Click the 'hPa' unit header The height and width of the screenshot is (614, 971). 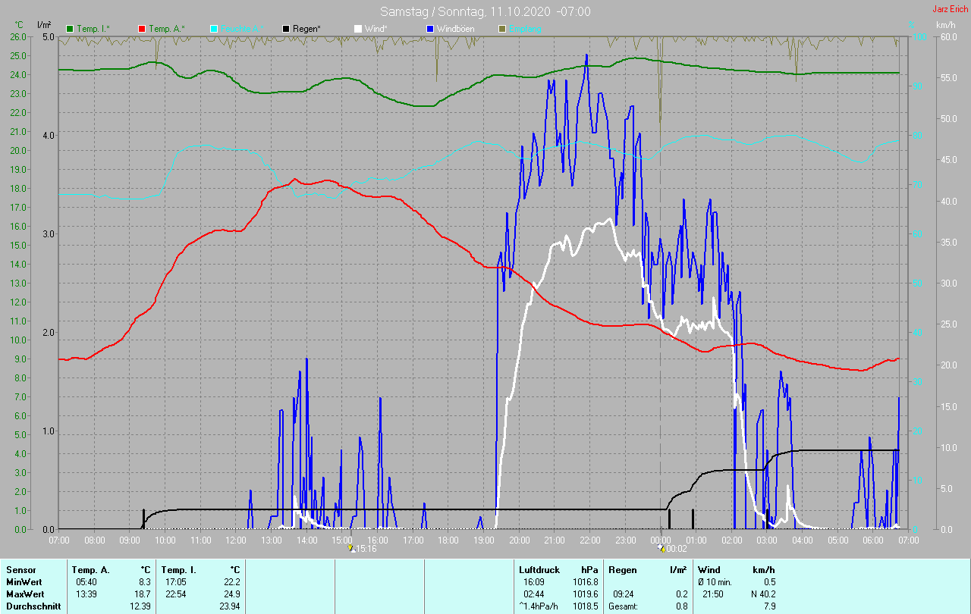pyautogui.click(x=589, y=570)
